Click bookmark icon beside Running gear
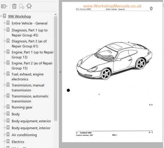The height and width of the screenshot is (148, 164). tap(8, 107)
